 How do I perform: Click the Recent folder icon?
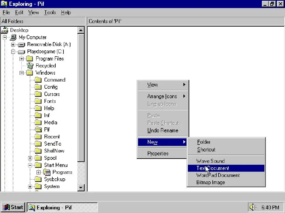point(38,136)
